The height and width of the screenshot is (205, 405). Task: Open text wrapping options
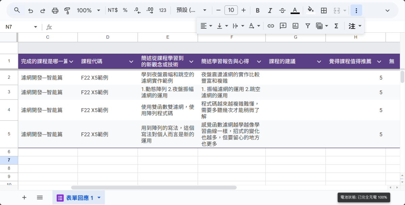[239, 26]
